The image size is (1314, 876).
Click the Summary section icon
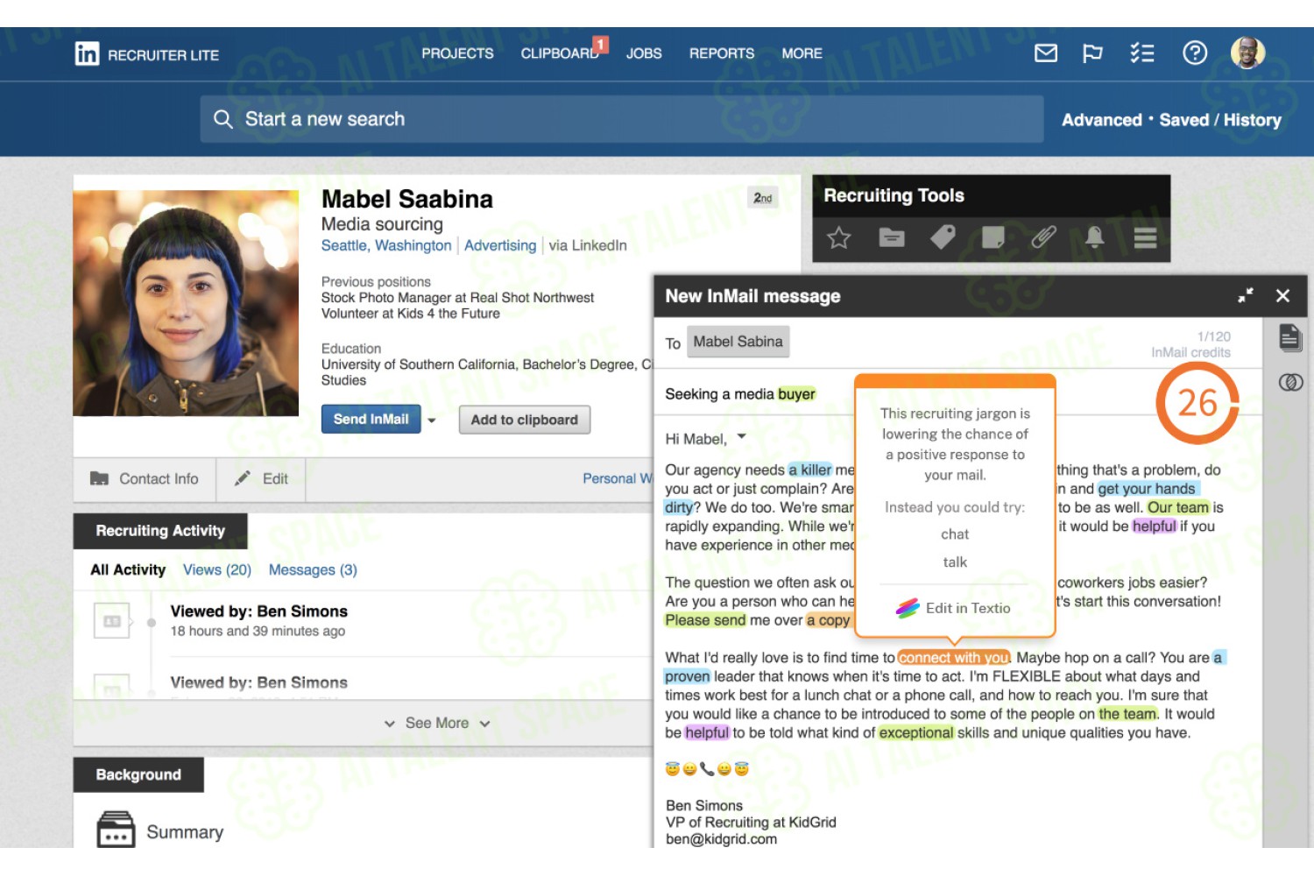[116, 829]
